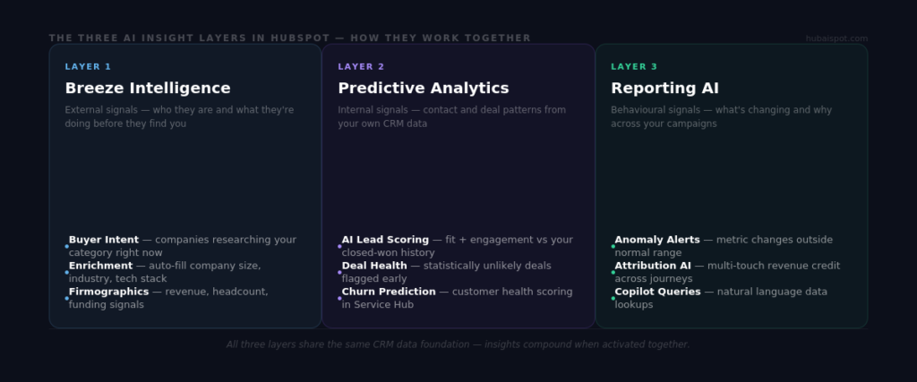Select the Churn Prediction item
917x382 pixels.
457,298
